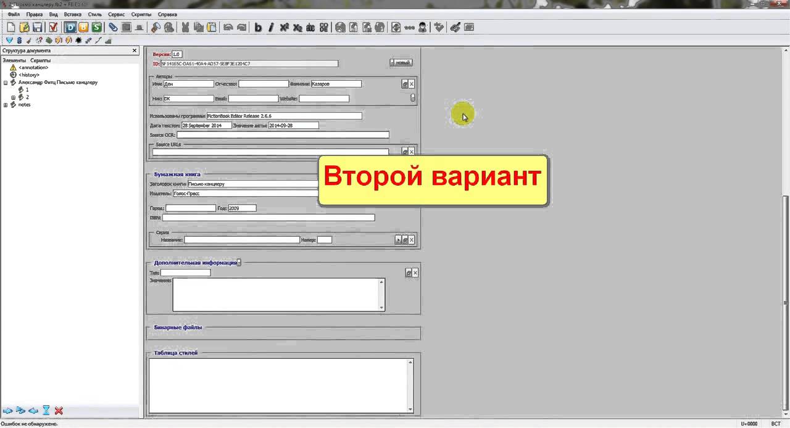Delete author row with X button
This screenshot has width=790, height=428.
(412, 84)
